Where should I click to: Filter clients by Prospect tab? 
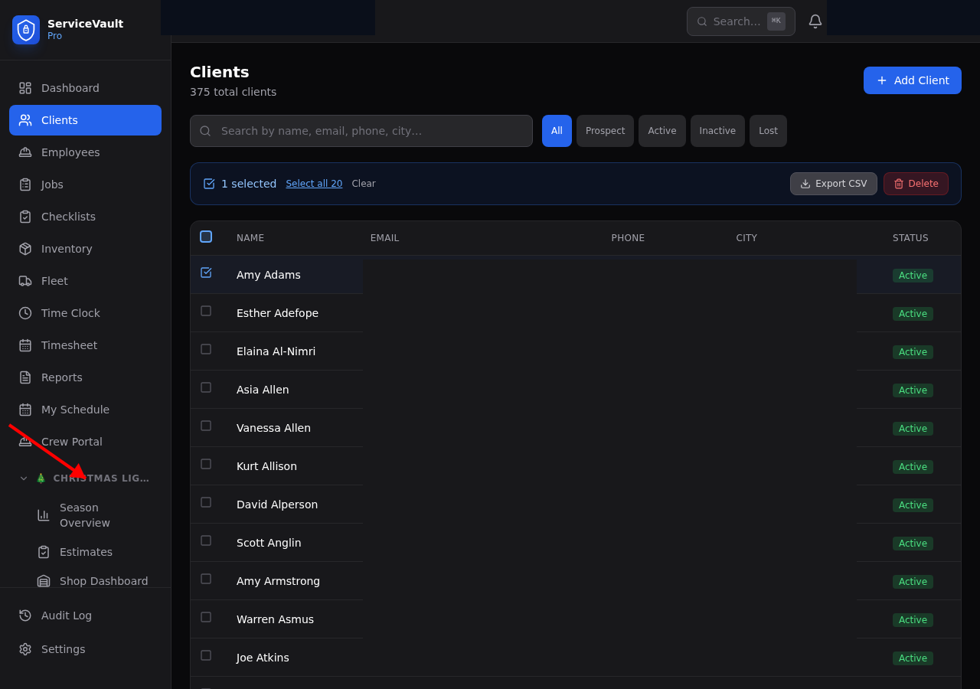(605, 131)
